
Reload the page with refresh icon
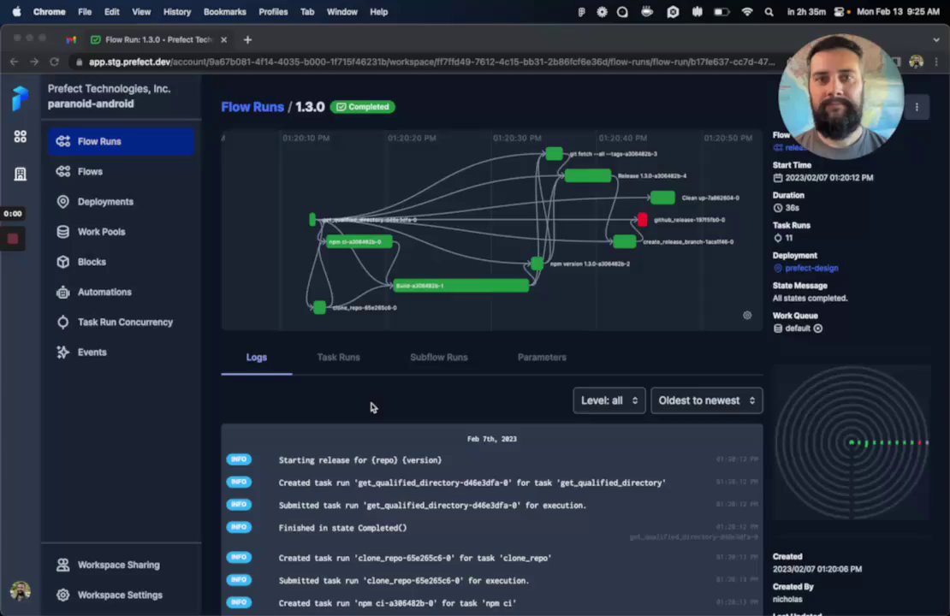[x=55, y=62]
